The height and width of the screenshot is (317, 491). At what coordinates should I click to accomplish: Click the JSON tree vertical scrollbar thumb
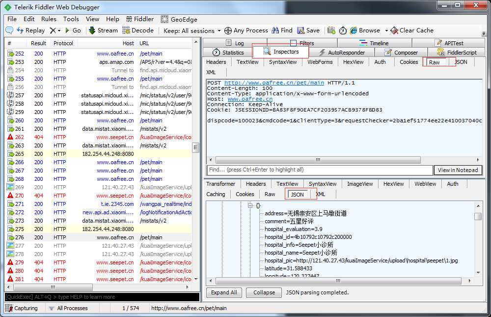478,216
